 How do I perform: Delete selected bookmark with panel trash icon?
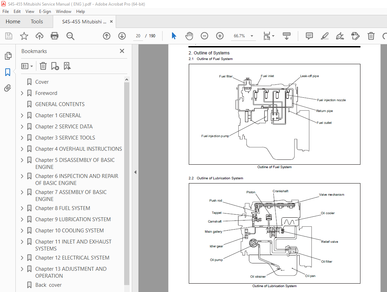click(43, 66)
